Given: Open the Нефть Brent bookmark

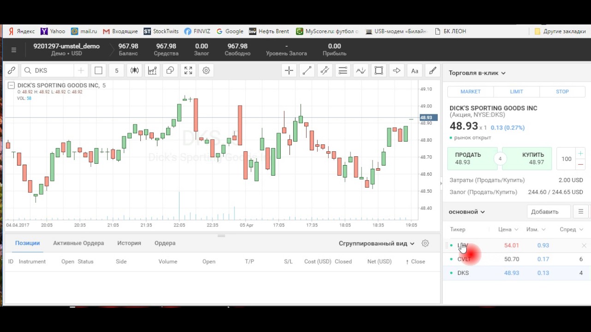Looking at the screenshot, I should pos(269,31).
